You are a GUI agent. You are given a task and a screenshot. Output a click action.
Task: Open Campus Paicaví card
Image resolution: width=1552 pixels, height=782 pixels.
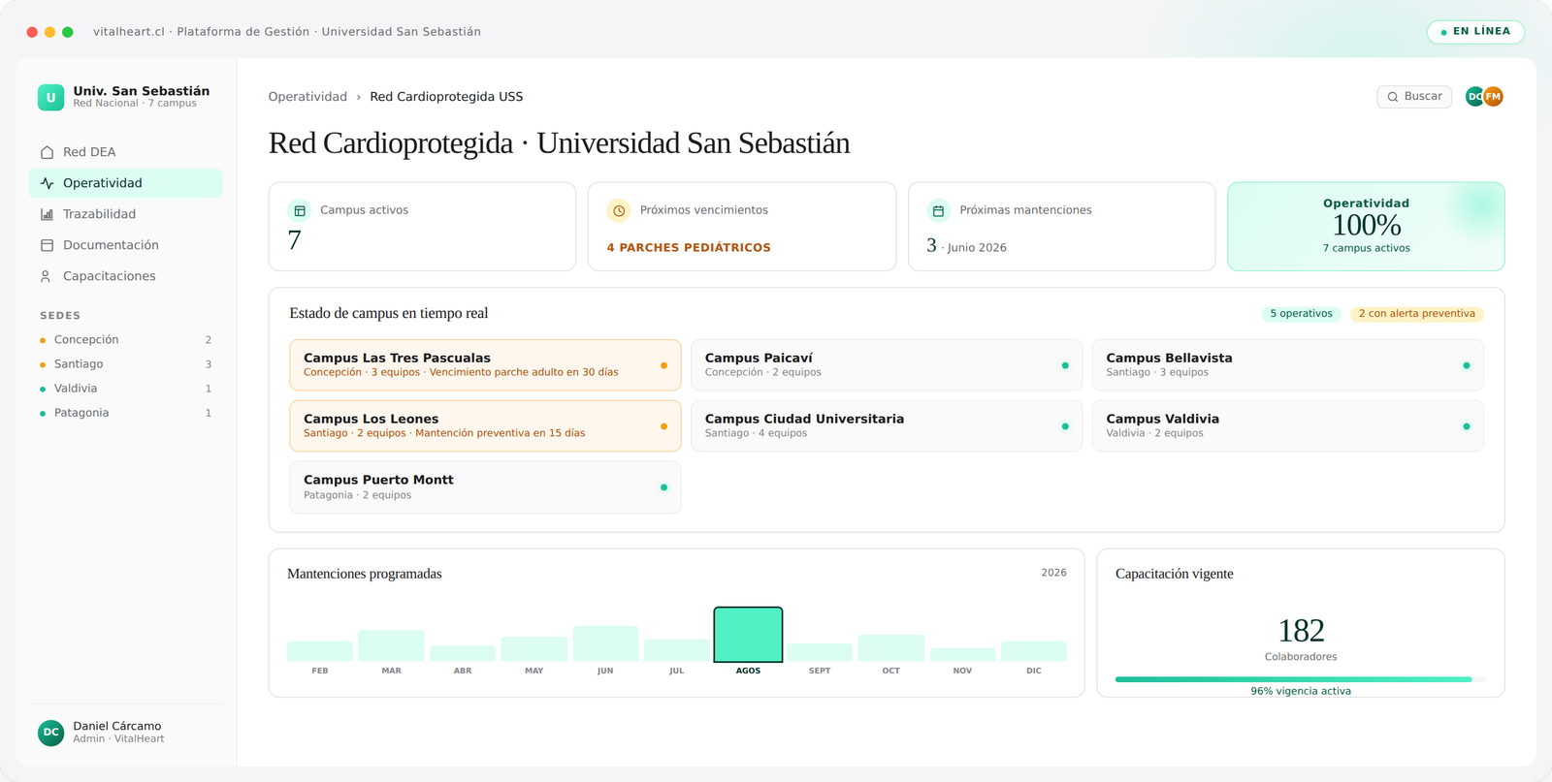(887, 365)
